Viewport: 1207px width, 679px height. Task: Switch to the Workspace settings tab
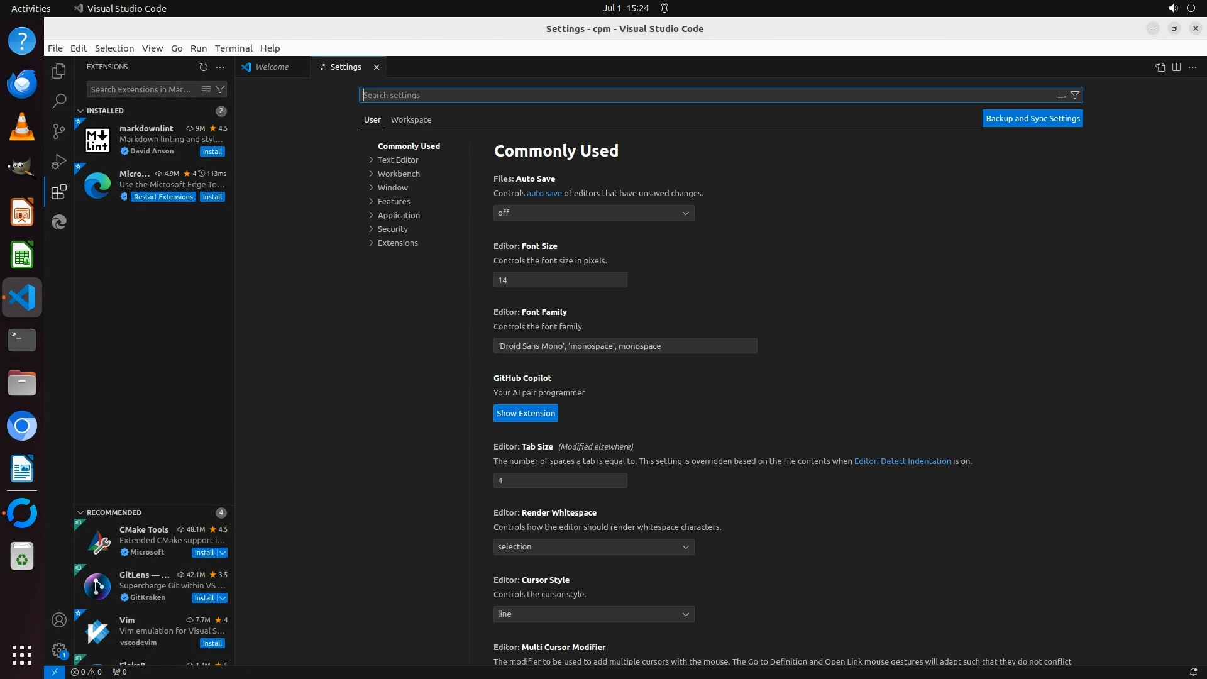tap(411, 119)
